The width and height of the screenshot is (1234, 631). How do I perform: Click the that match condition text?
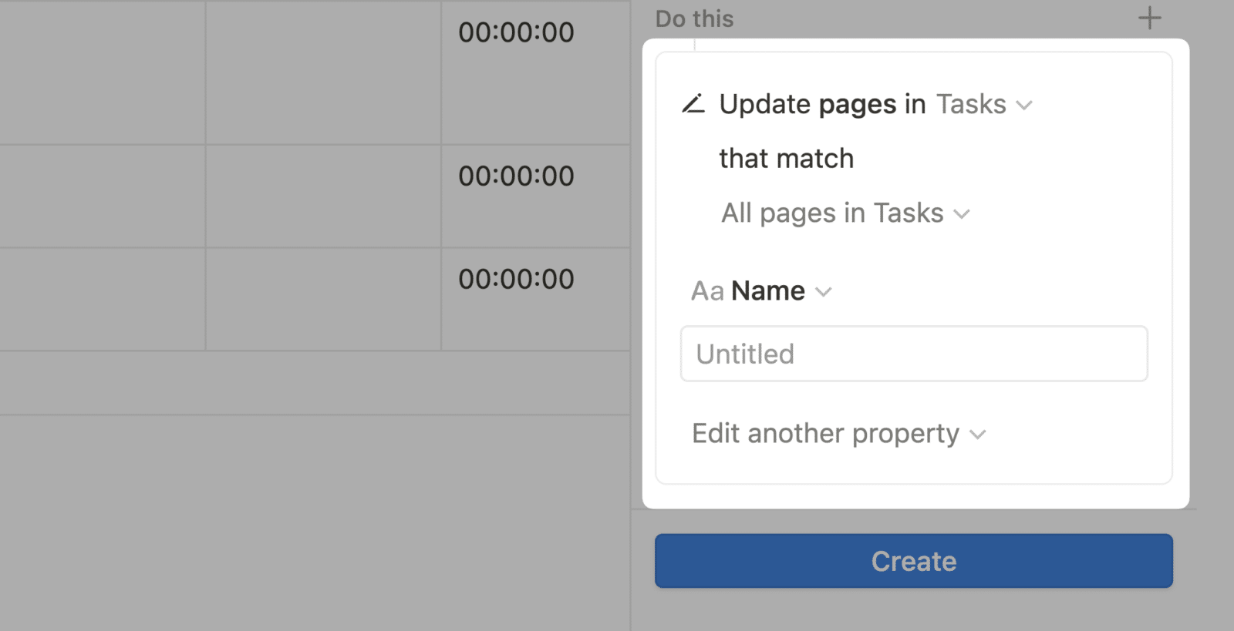(x=787, y=159)
